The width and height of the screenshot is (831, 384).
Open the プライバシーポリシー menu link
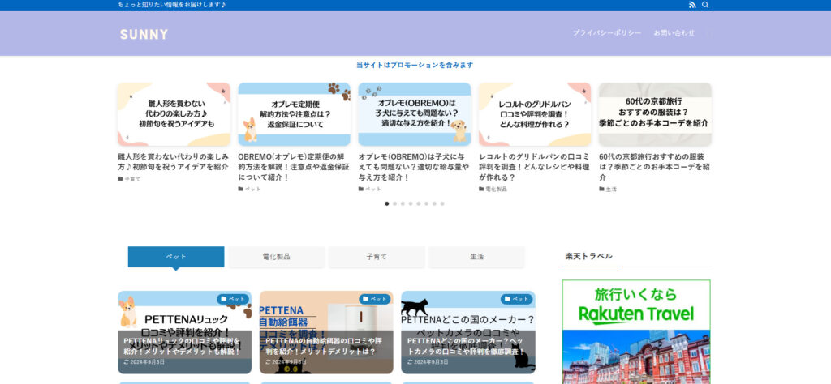607,33
